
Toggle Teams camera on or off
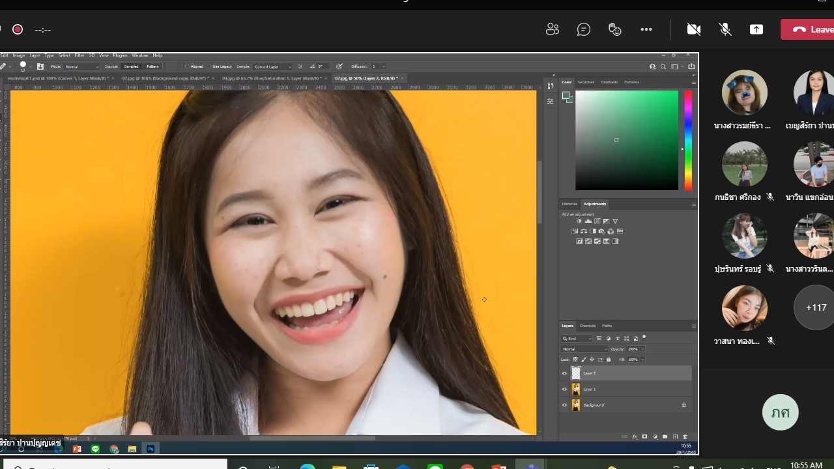pos(694,29)
